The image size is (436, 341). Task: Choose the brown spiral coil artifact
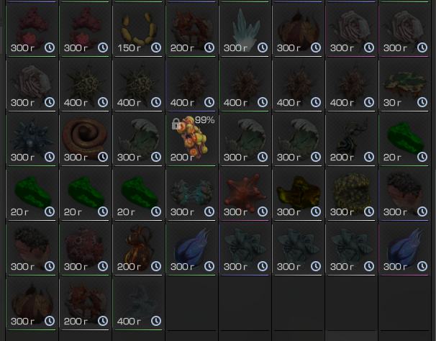tap(85, 138)
